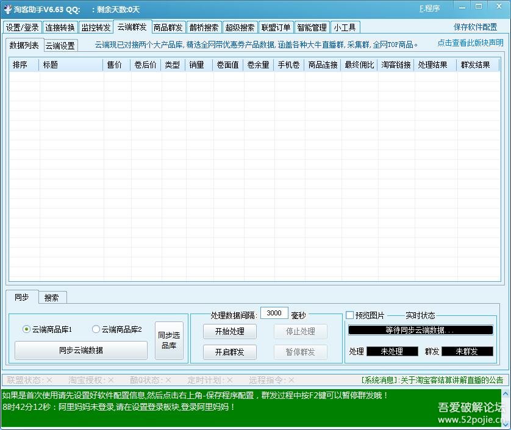Click the 停止处理 button
The height and width of the screenshot is (430, 511).
coord(301,331)
